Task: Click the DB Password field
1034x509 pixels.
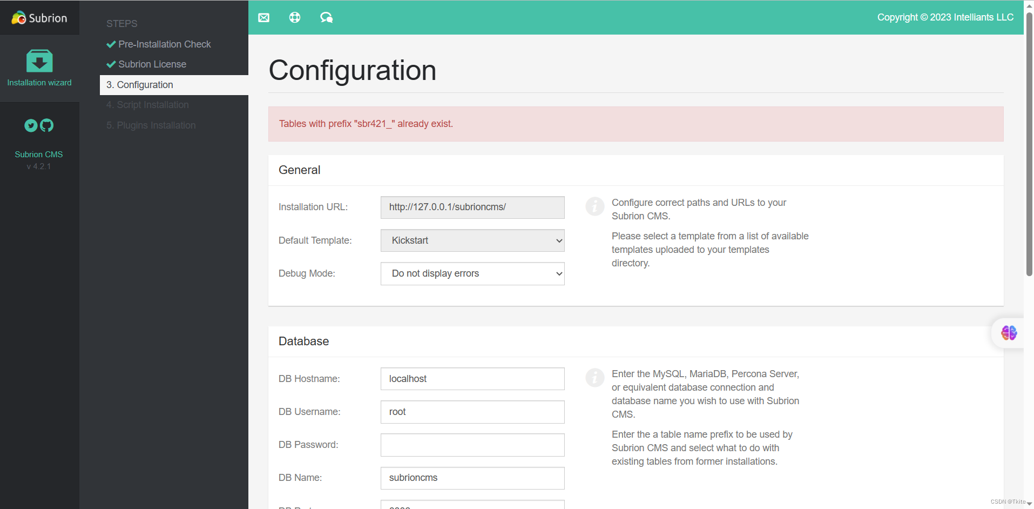Action: (x=472, y=445)
